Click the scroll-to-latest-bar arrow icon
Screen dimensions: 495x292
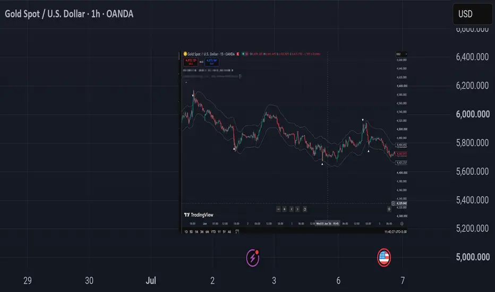[x=389, y=209]
